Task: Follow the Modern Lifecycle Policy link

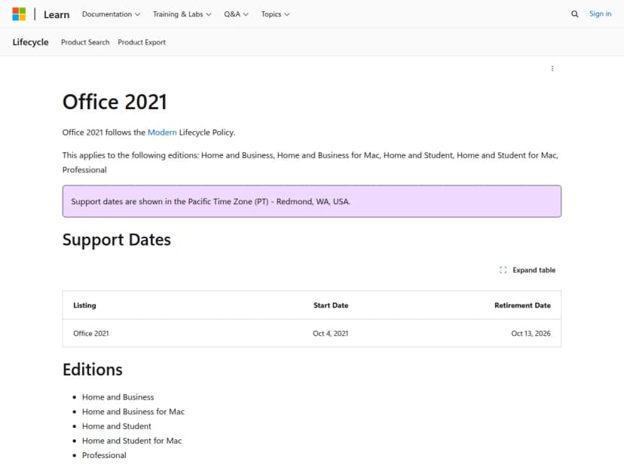Action: click(162, 132)
